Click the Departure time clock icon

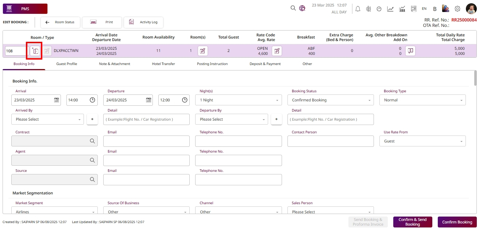[x=185, y=100]
